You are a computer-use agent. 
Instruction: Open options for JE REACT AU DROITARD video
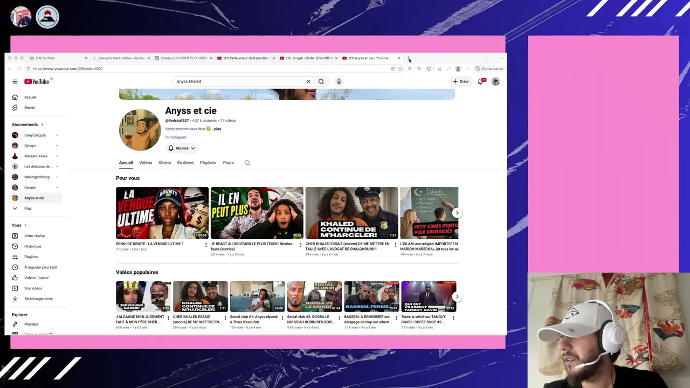pyautogui.click(x=301, y=245)
